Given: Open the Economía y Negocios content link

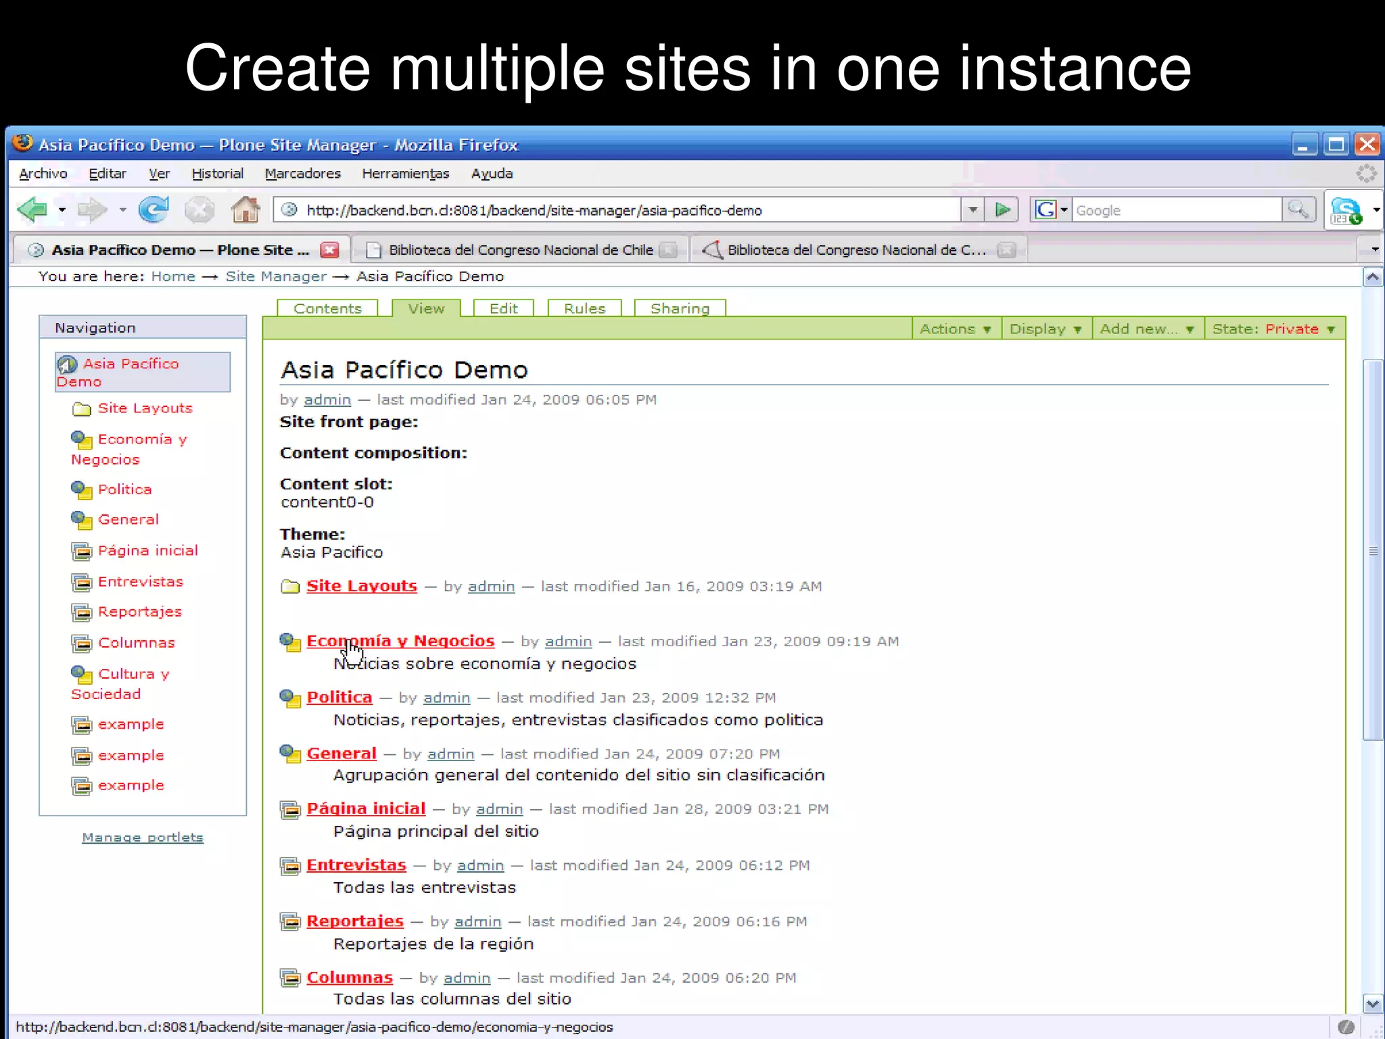Looking at the screenshot, I should coord(400,641).
